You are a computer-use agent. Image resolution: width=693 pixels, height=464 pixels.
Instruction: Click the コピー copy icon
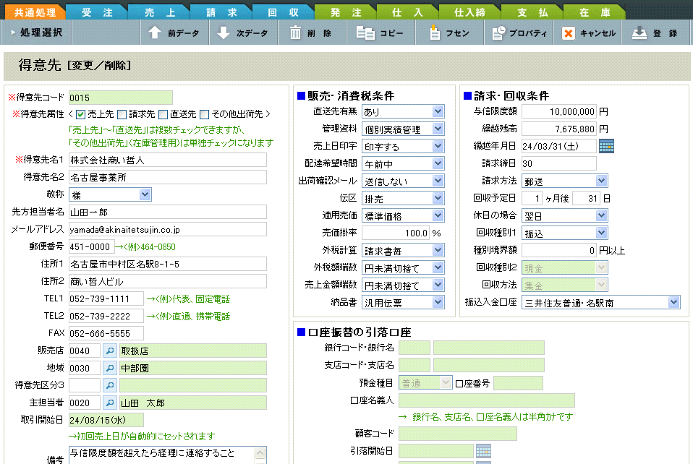(365, 33)
